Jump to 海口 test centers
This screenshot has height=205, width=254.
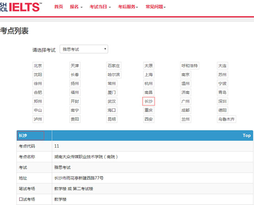(112, 110)
